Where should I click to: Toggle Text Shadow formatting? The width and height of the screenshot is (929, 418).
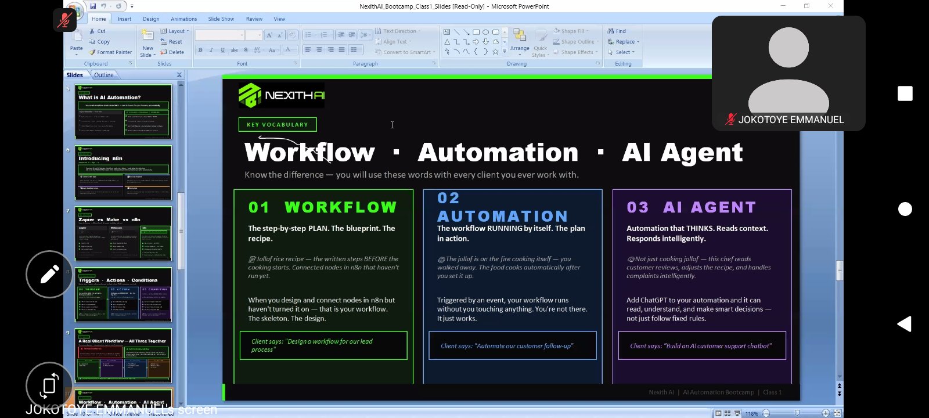tap(246, 50)
